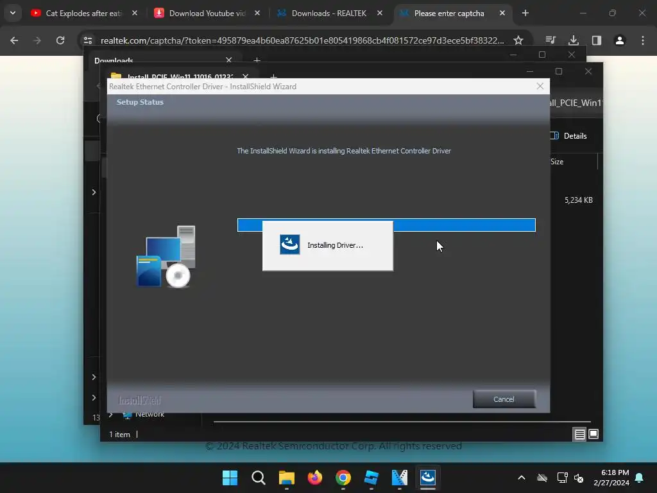Open Chrome profile menu
This screenshot has width=657, height=493.
coord(620,40)
